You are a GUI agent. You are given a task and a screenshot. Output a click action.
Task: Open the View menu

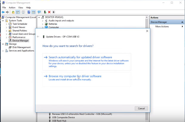click(21, 7)
